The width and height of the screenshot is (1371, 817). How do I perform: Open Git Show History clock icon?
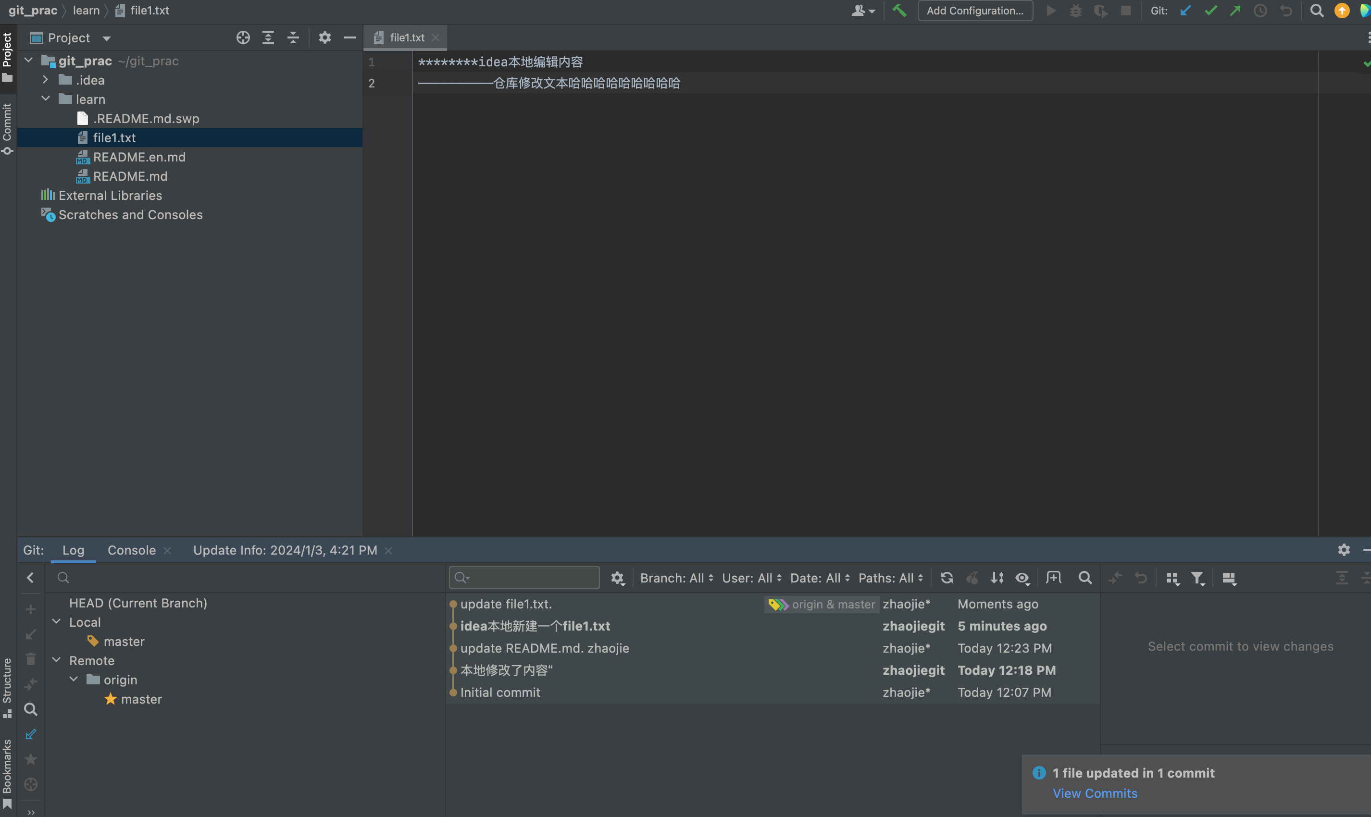(x=1260, y=11)
